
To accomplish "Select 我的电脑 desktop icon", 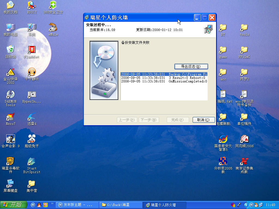I will (11, 30).
